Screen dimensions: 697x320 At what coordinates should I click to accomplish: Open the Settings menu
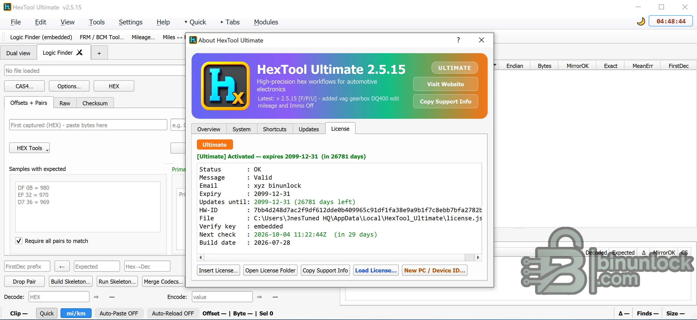131,22
